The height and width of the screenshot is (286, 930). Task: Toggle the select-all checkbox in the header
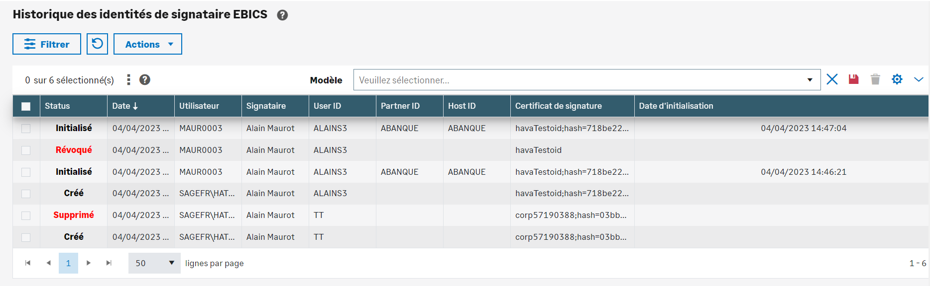[26, 106]
